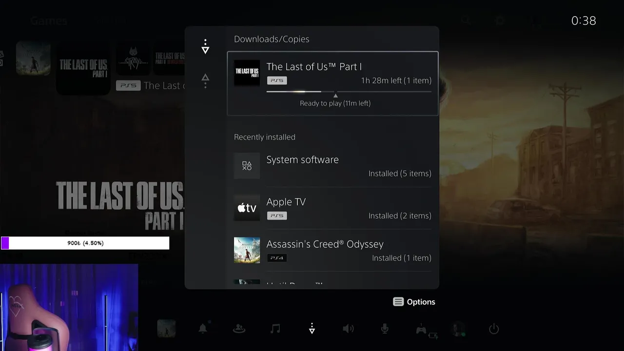Switch to the Uploads tab icon in sidebar

point(205,81)
